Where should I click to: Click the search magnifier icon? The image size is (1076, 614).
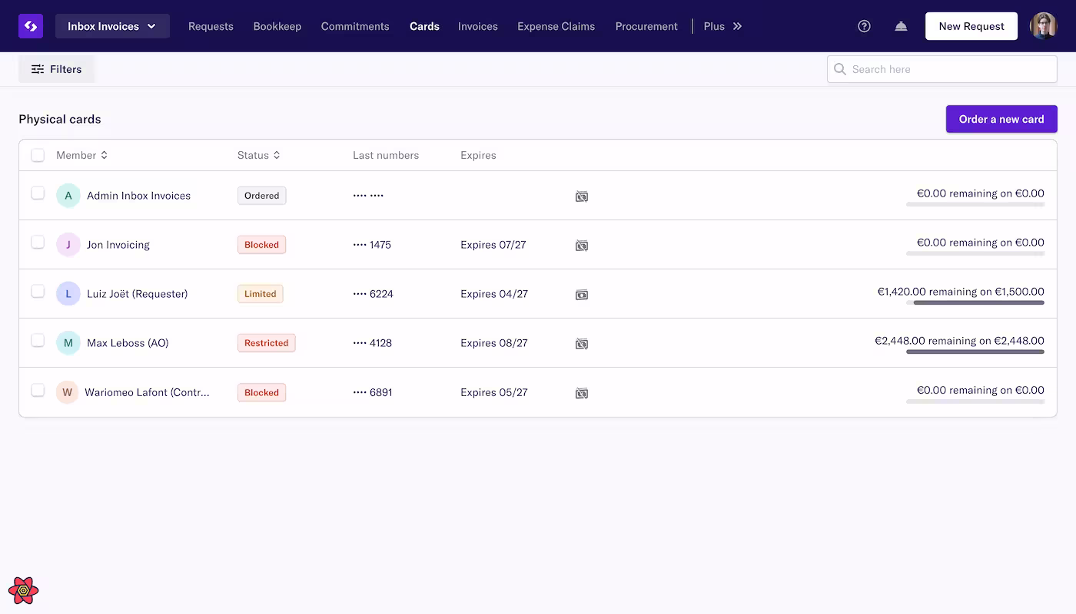click(x=840, y=69)
